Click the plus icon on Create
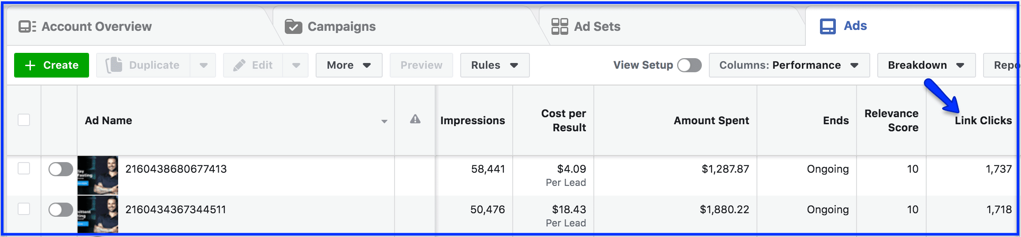The width and height of the screenshot is (1021, 237). (x=30, y=65)
